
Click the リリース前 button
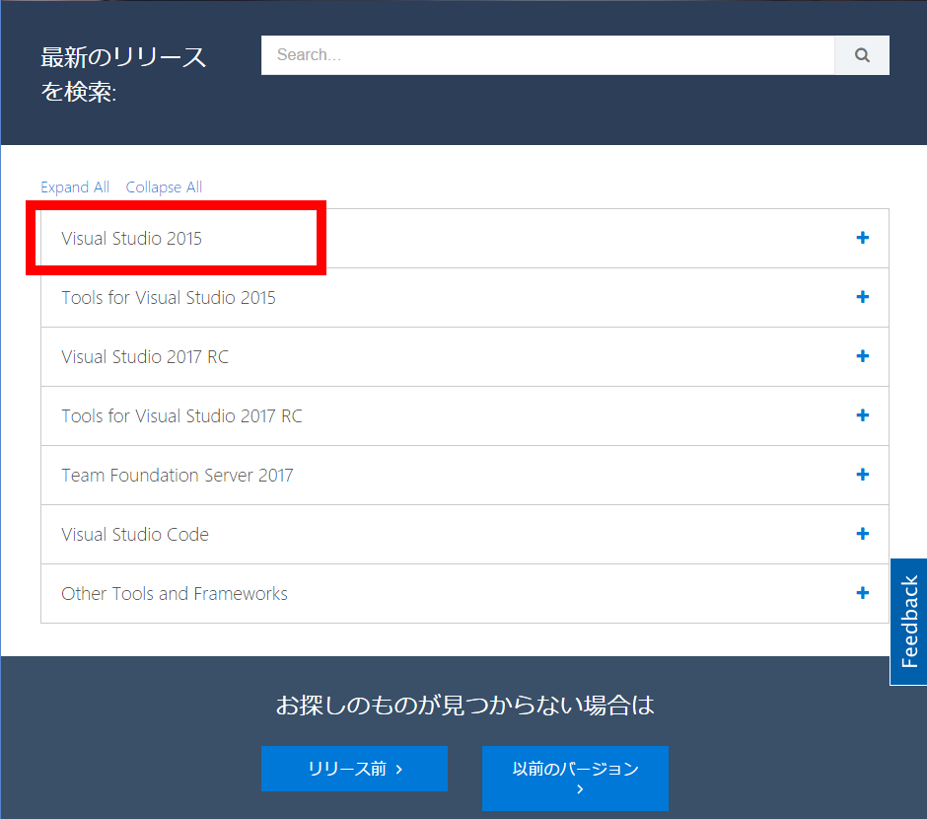point(354,768)
